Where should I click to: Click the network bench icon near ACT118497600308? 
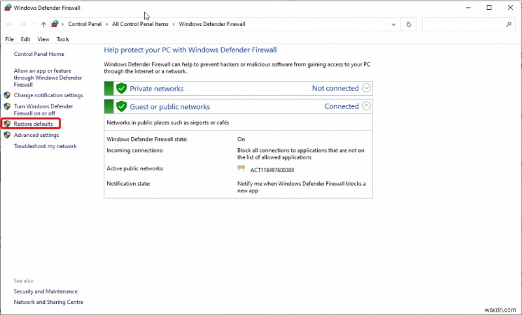point(241,168)
